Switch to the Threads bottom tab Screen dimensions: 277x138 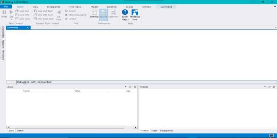pos(144,131)
